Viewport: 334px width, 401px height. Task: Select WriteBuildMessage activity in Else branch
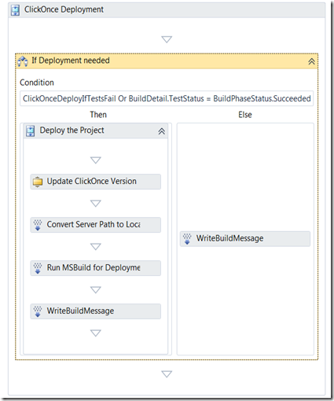click(245, 239)
